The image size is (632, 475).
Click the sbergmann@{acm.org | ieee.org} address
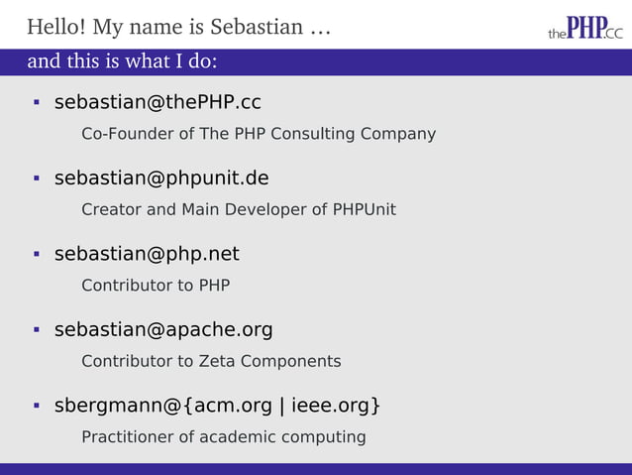[x=217, y=406]
